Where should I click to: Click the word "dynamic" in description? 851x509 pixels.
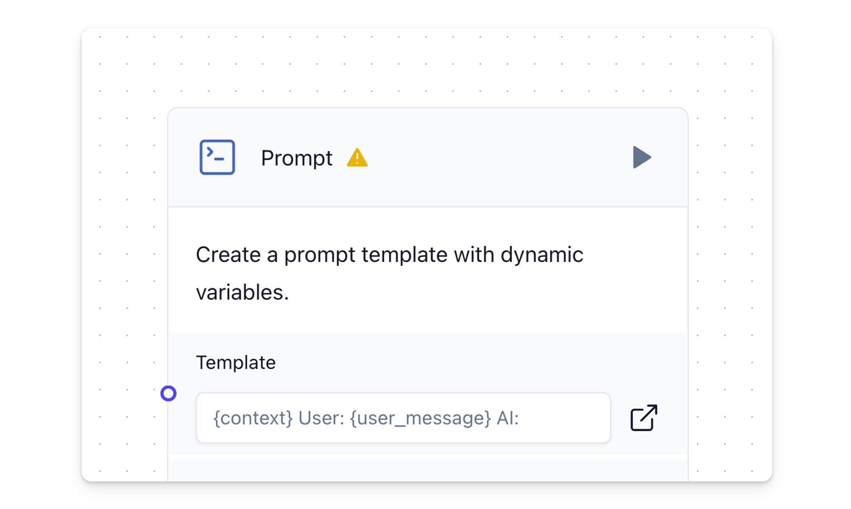tap(541, 255)
